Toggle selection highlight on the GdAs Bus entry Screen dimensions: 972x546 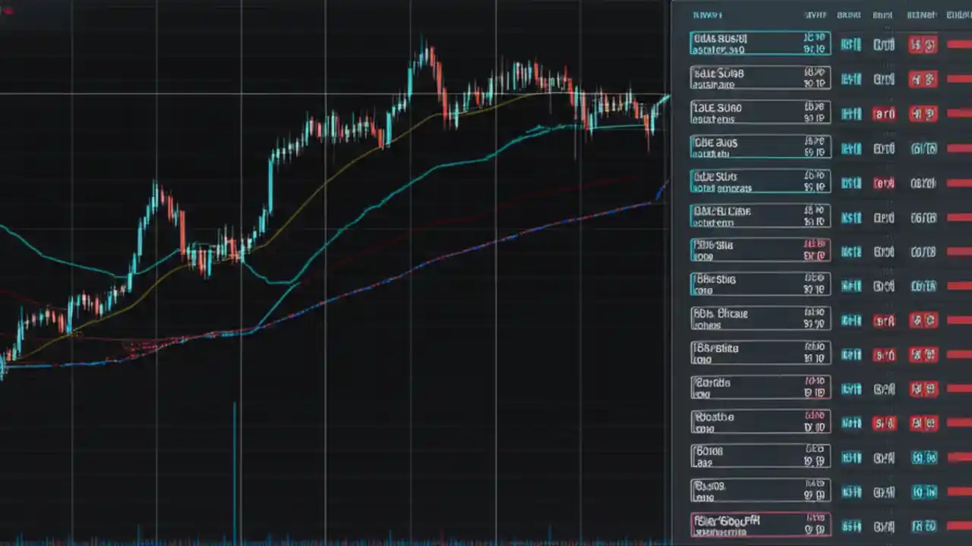coord(759,44)
